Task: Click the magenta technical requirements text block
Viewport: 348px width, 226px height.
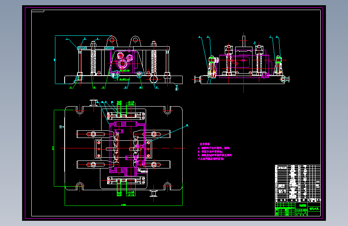Action: (215, 152)
